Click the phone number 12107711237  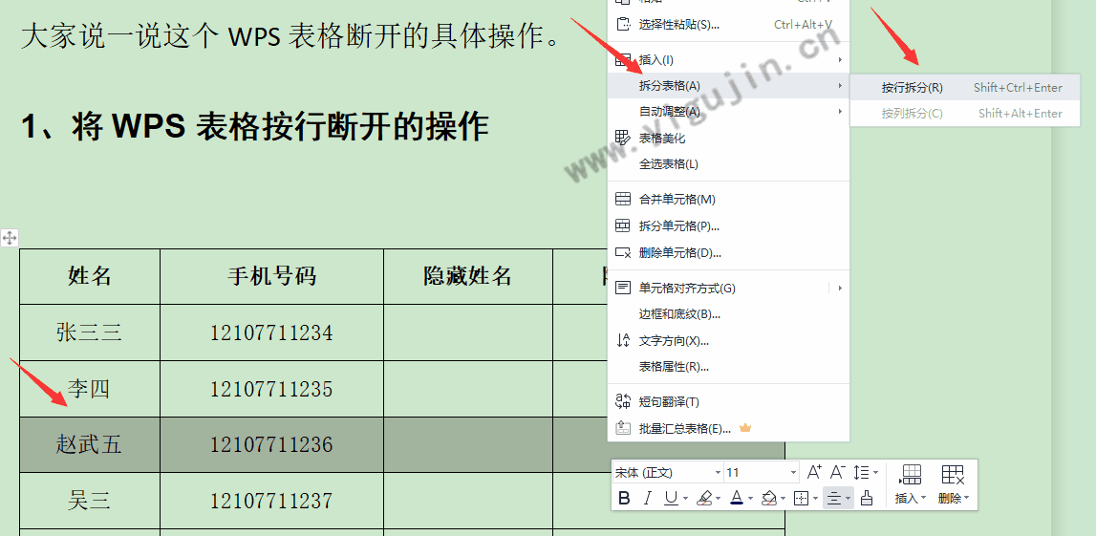coord(271,501)
